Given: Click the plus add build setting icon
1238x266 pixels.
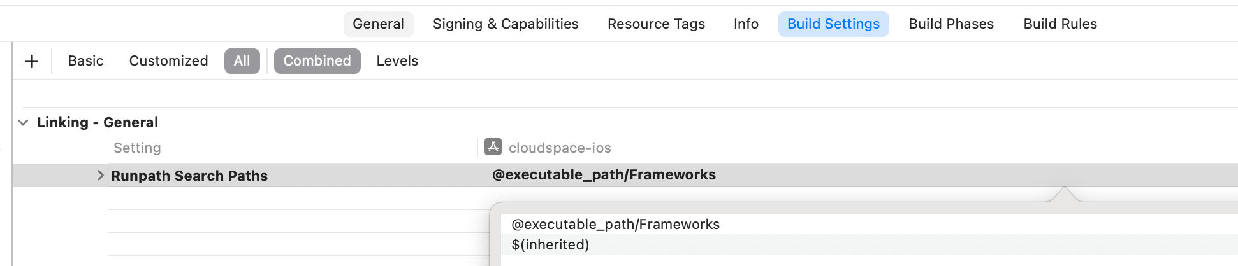Looking at the screenshot, I should point(31,61).
